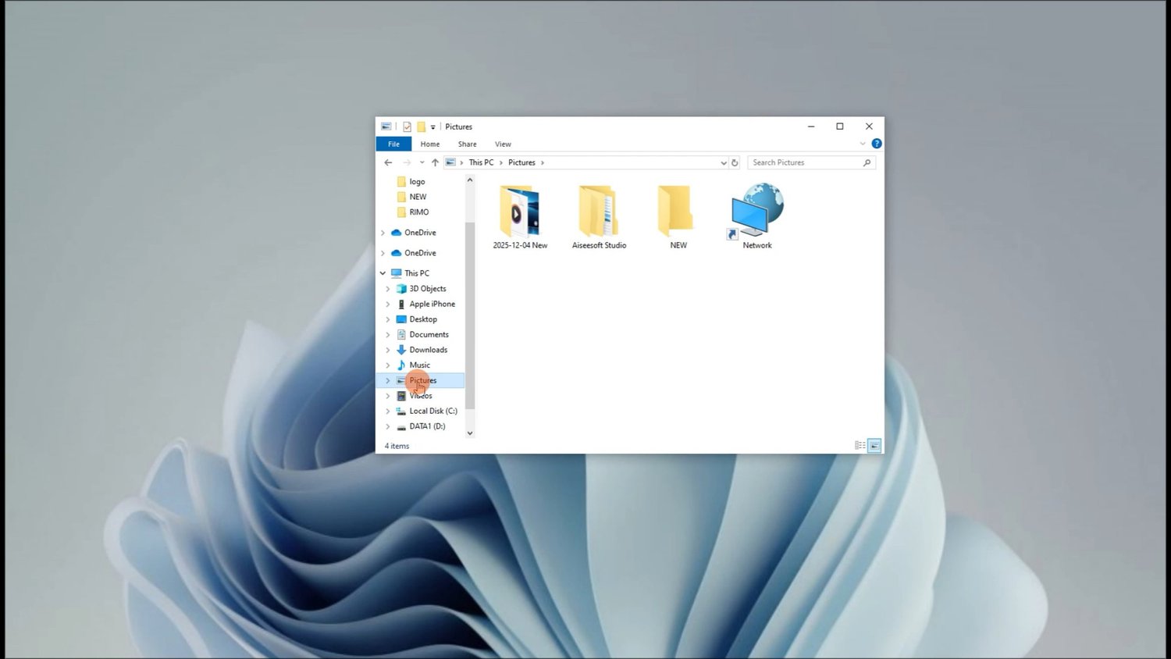Switch to Details view in status bar
This screenshot has height=659, width=1171.
point(860,446)
